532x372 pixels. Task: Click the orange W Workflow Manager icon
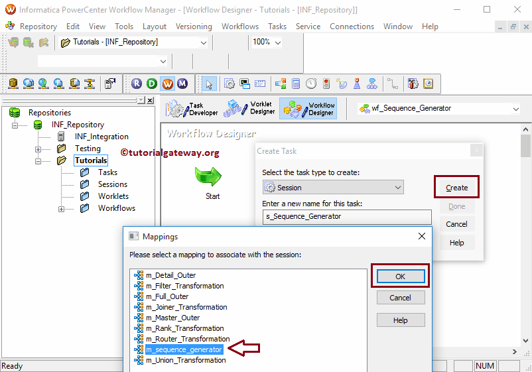[x=167, y=84]
